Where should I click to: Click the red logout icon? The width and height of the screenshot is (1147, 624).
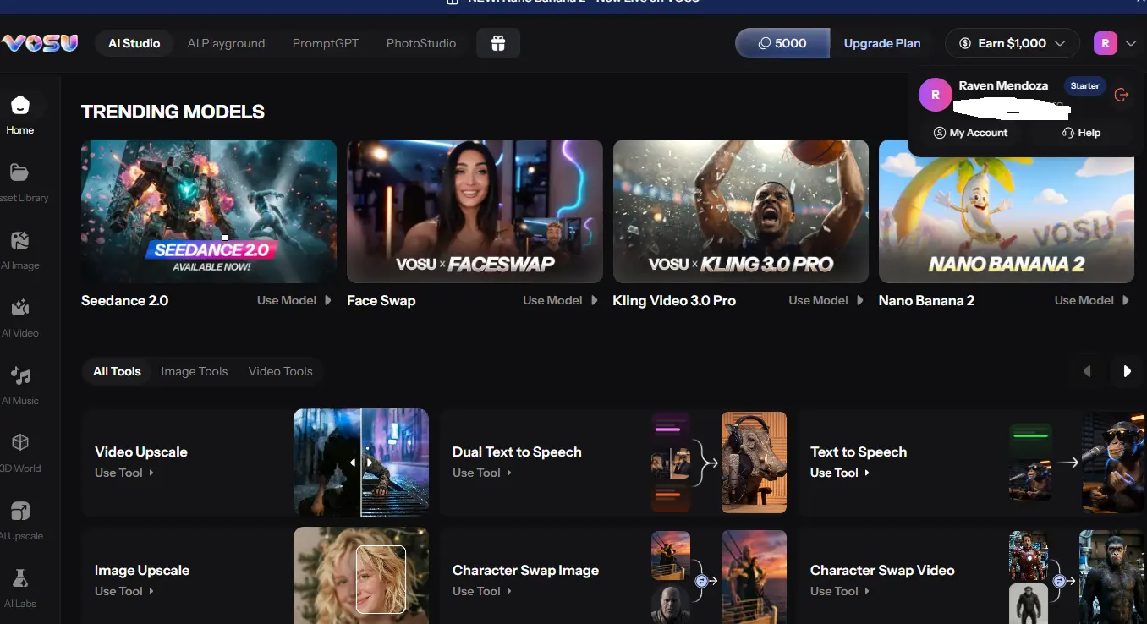click(1122, 95)
